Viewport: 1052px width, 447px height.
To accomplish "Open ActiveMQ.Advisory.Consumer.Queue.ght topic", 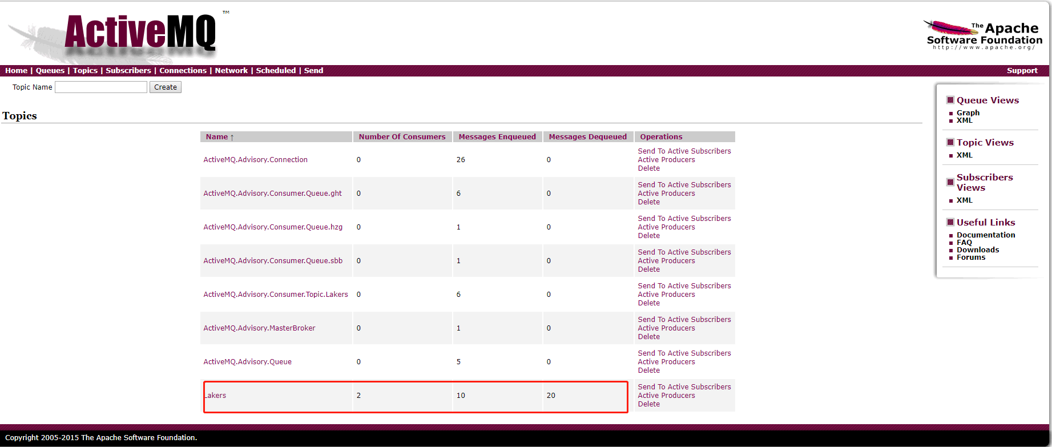I will pos(272,194).
